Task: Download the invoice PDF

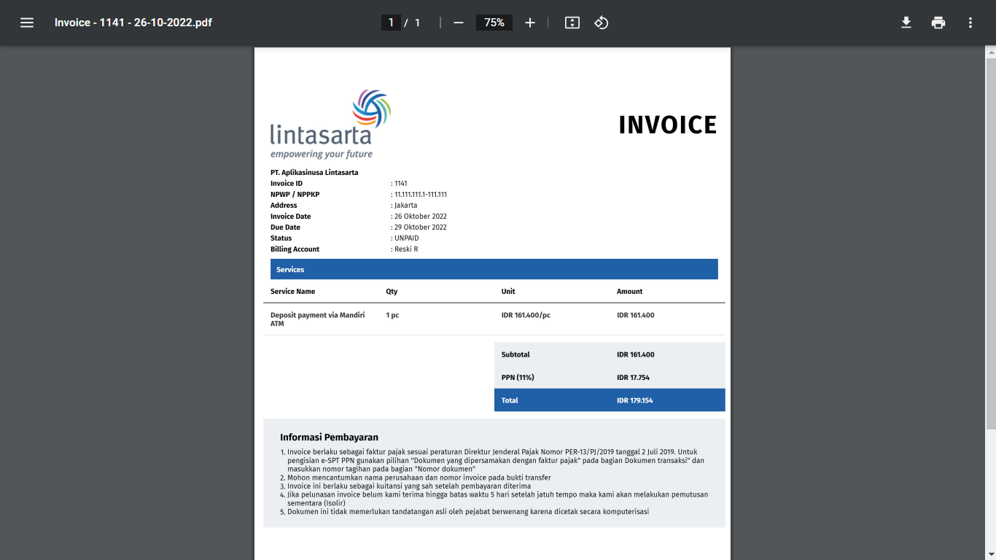Action: coord(906,23)
